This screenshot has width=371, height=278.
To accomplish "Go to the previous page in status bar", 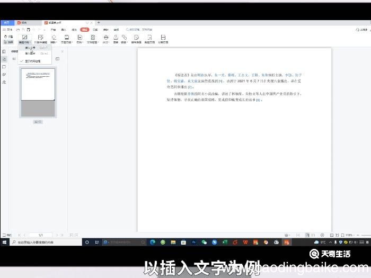I will coord(24,235).
